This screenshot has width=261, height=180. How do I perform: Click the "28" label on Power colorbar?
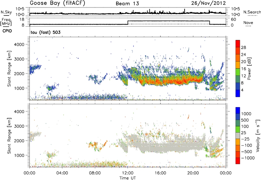pyautogui.click(x=243, y=47)
